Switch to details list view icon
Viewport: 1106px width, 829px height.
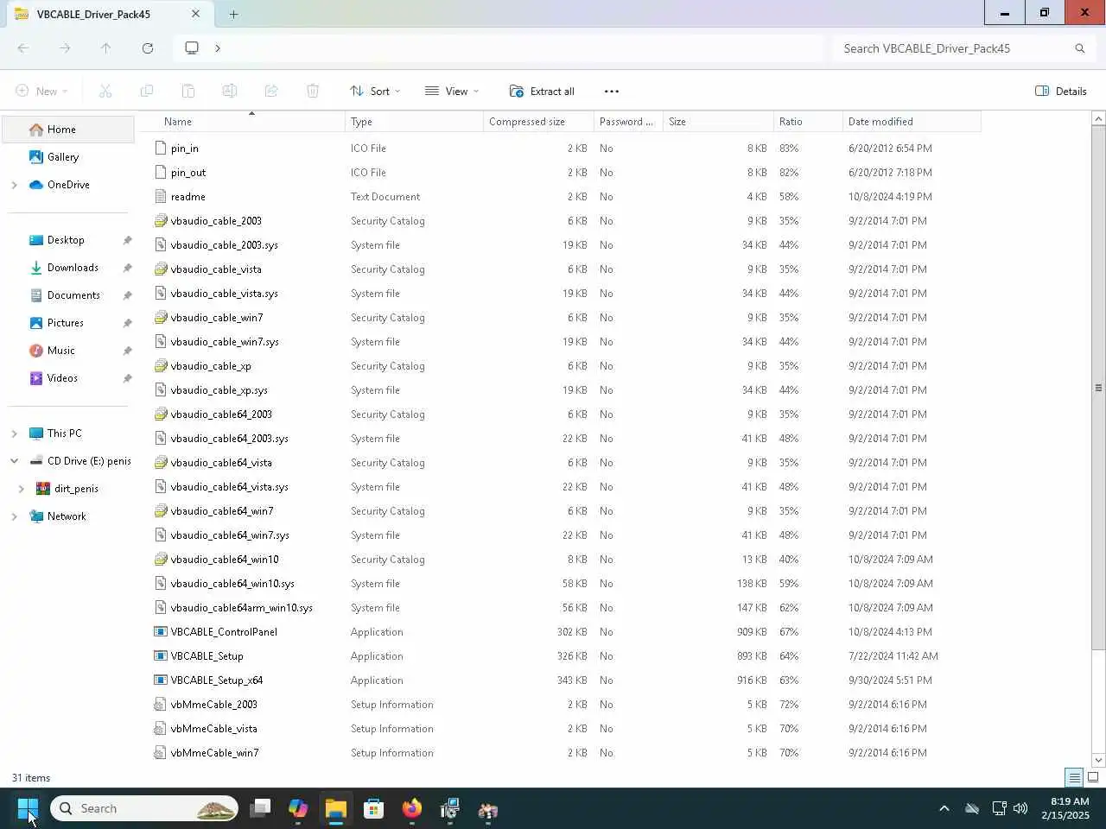[x=1074, y=777]
